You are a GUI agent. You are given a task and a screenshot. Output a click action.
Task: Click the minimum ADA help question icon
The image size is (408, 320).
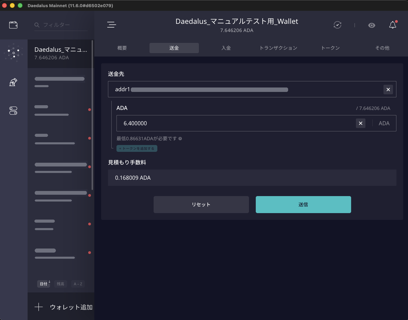180,139
